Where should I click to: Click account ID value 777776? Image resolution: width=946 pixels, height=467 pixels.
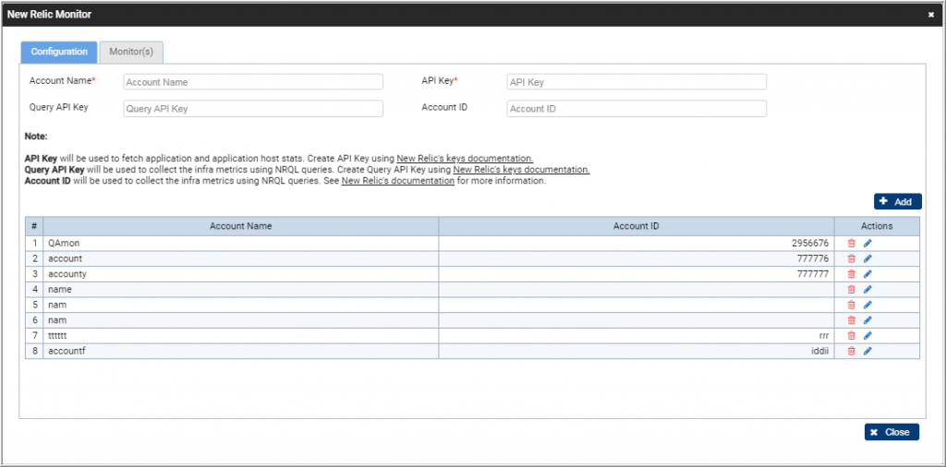click(813, 258)
